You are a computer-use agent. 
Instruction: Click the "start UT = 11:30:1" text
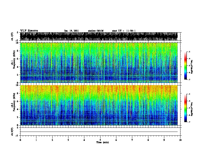point(124,31)
